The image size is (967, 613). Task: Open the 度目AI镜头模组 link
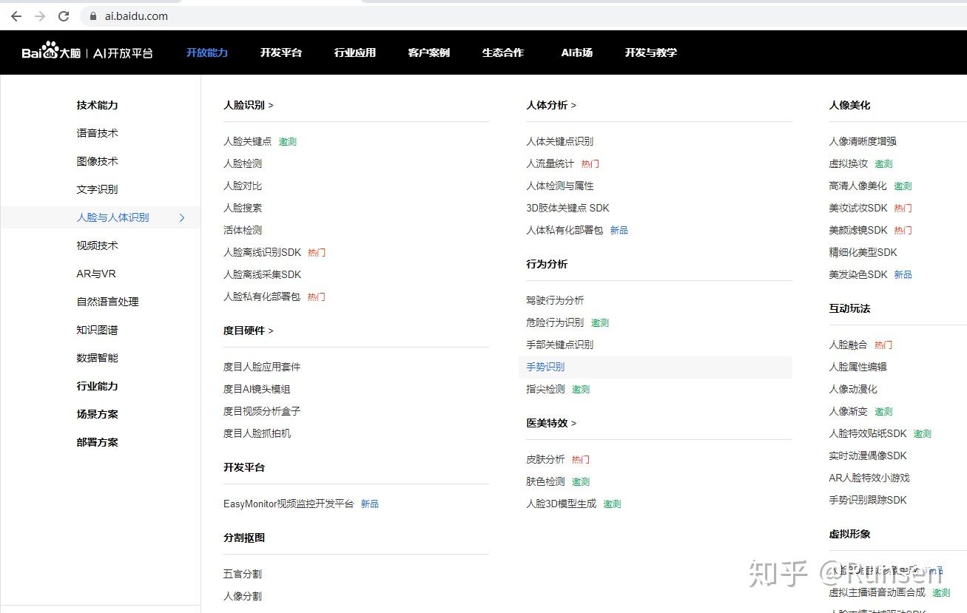(x=257, y=389)
